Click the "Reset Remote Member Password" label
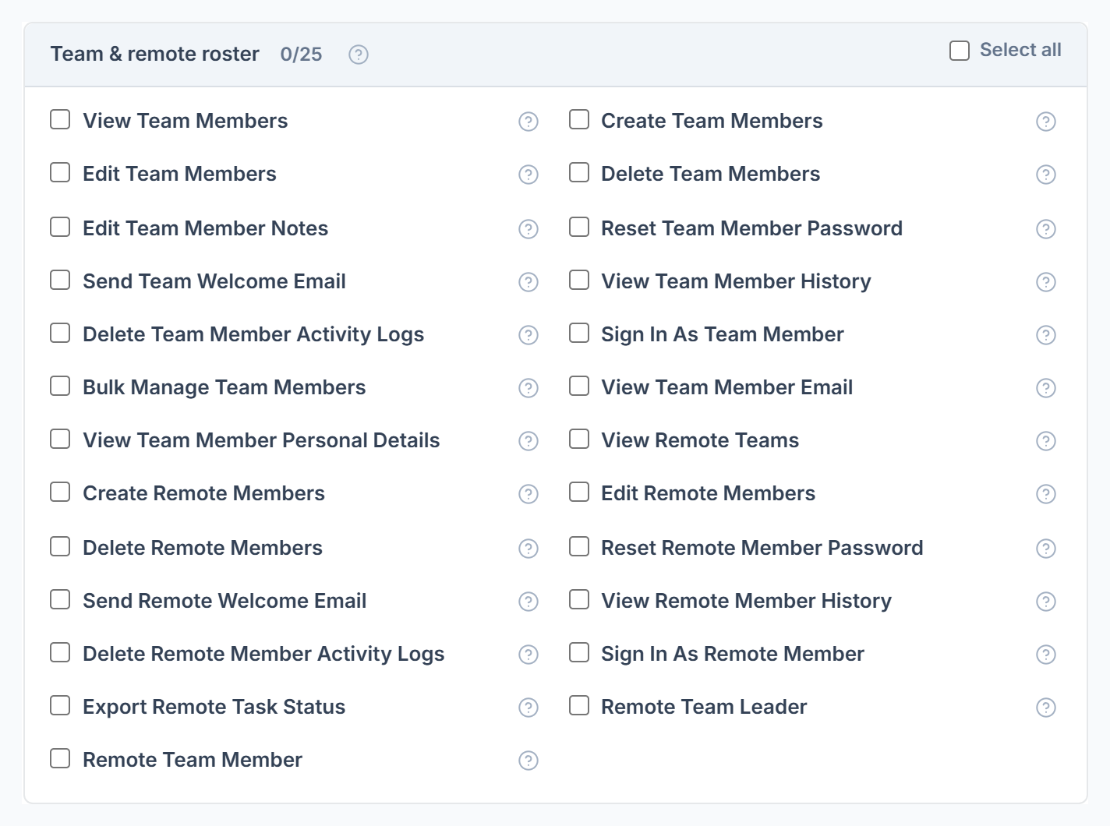1110x826 pixels. [762, 548]
